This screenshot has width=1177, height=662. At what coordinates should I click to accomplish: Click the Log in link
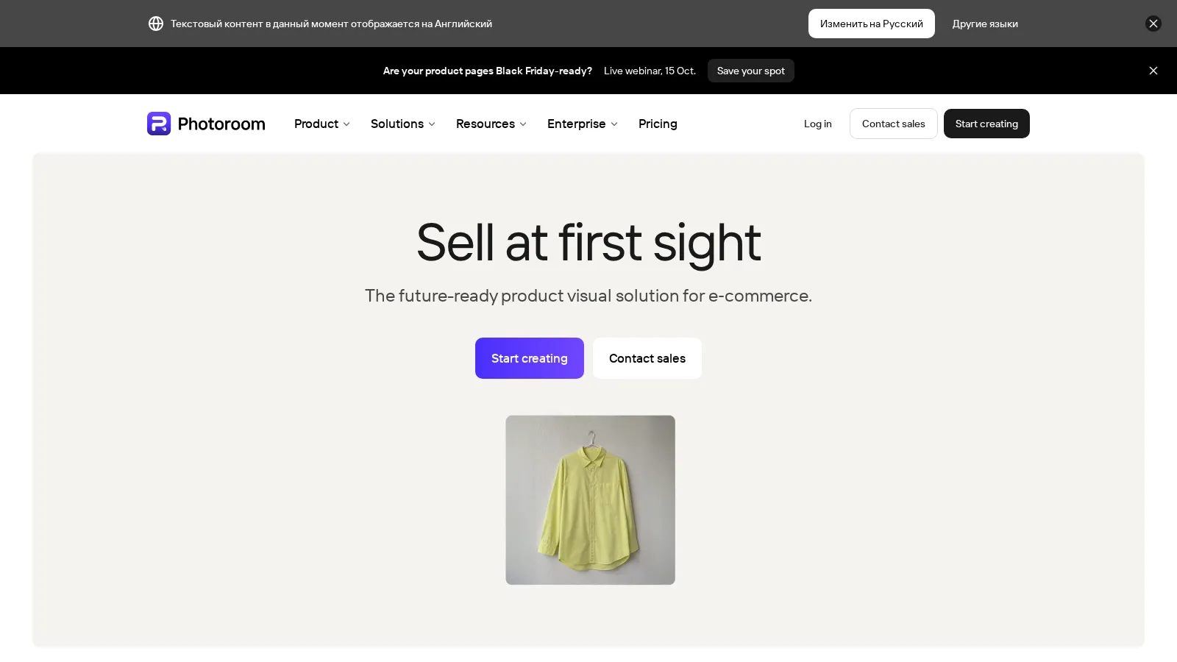[818, 124]
